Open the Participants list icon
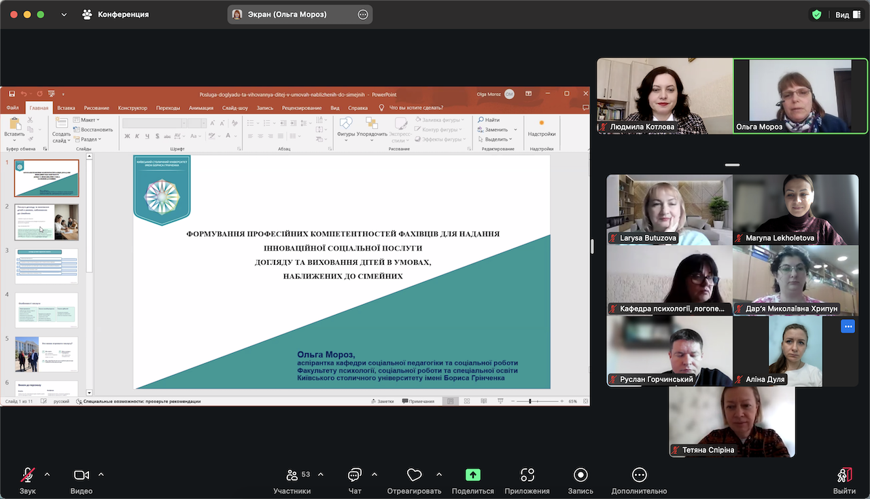Viewport: 870px width, 499px height. tap(292, 475)
